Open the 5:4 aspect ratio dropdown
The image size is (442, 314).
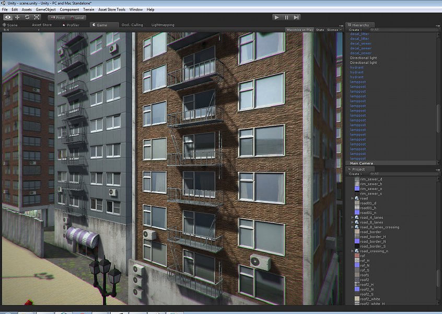(x=21, y=30)
